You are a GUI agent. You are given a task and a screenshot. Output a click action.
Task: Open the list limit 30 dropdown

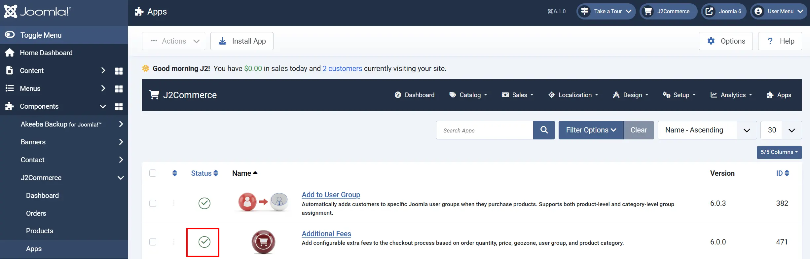781,130
